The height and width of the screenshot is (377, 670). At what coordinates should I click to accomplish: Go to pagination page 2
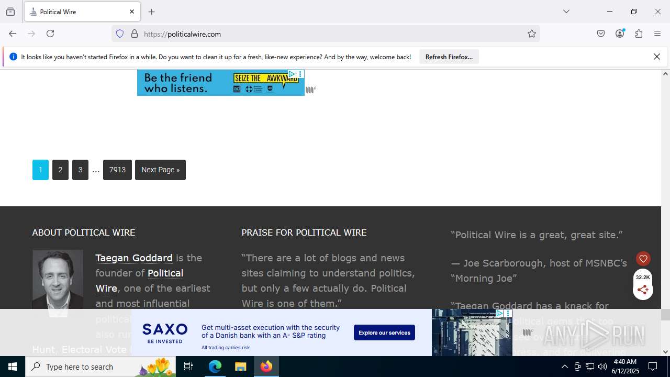[x=60, y=170]
